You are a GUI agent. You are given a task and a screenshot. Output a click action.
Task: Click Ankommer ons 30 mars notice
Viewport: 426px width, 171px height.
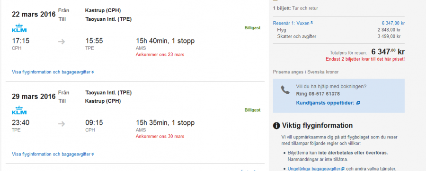click(x=160, y=136)
